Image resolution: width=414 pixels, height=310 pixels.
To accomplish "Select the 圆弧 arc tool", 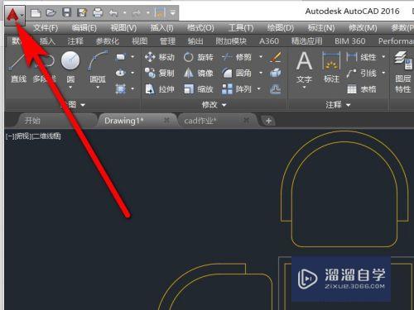I will pyautogui.click(x=98, y=68).
